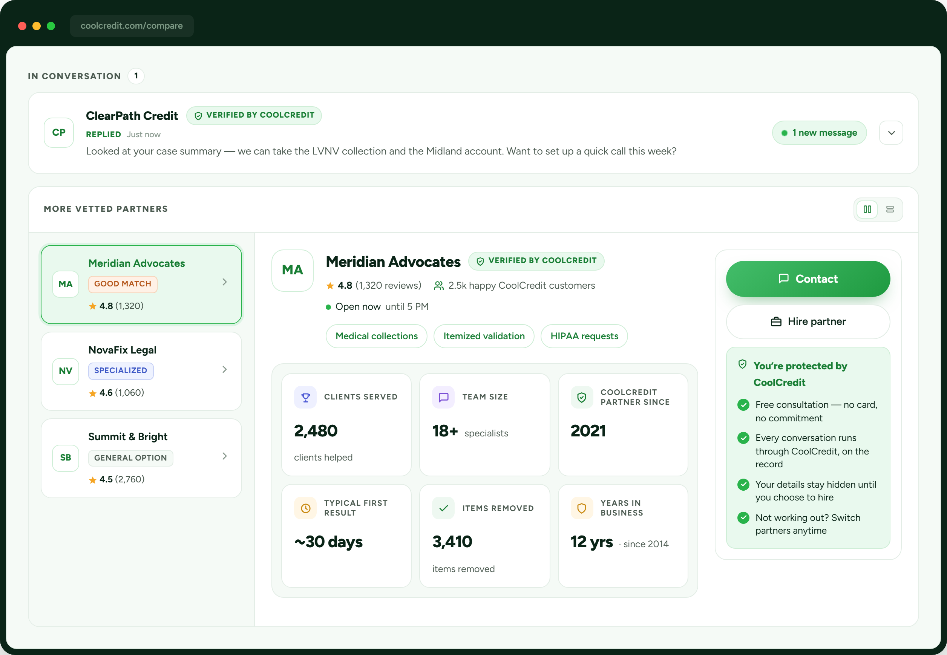947x655 pixels.
Task: Click the Contact button
Action: (x=808, y=279)
